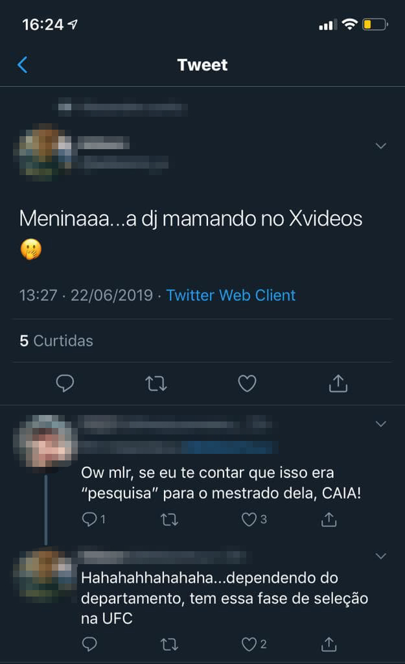405x664 pixels.
Task: Retweet the main tweet
Action: [156, 384]
